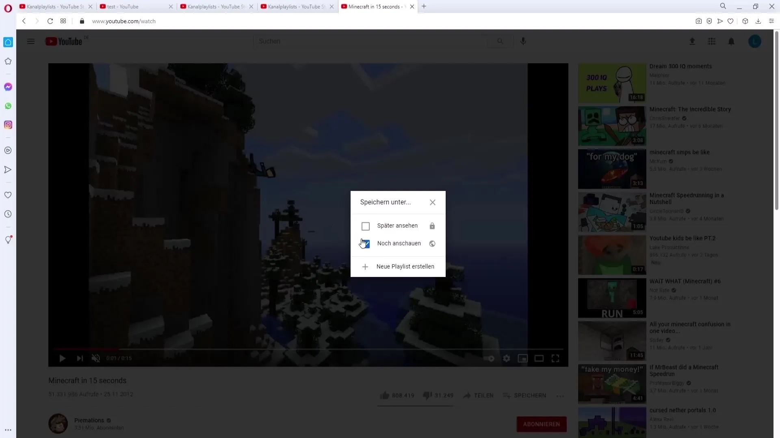Open the Piemations channel link
This screenshot has width=780, height=438.
point(89,421)
